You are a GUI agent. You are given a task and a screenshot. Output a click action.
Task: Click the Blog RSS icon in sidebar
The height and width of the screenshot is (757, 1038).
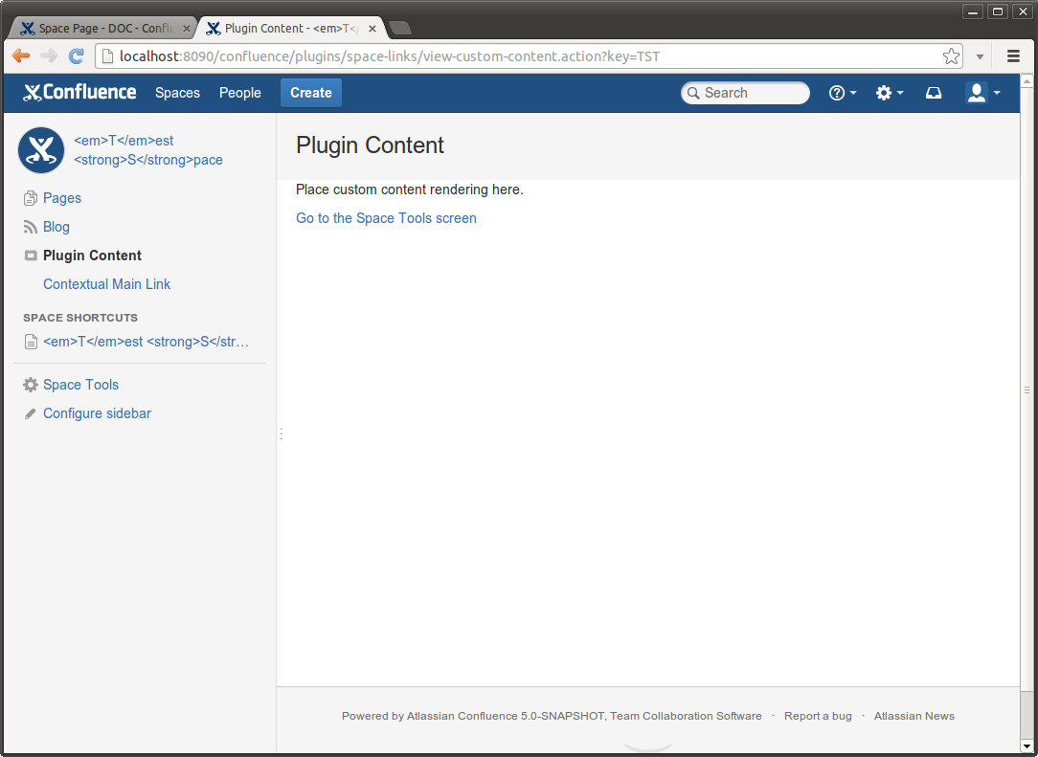(x=31, y=227)
